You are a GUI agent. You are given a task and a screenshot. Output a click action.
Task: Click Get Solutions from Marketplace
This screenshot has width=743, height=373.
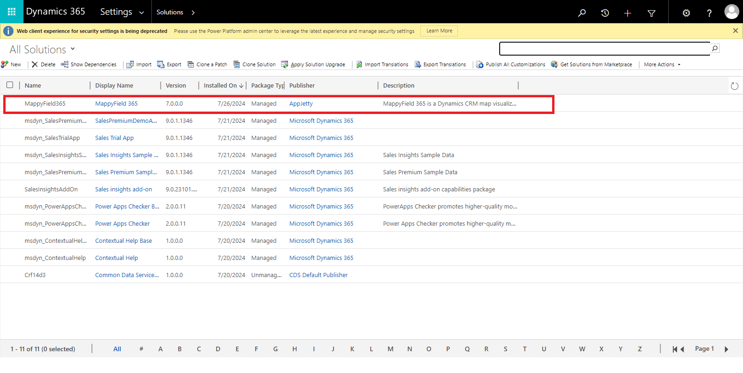592,64
